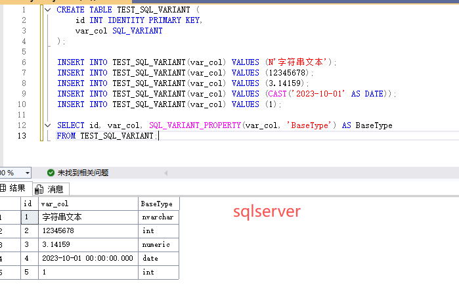Collapse the CREATE TABLE code block
459x285 pixels.
48,10
